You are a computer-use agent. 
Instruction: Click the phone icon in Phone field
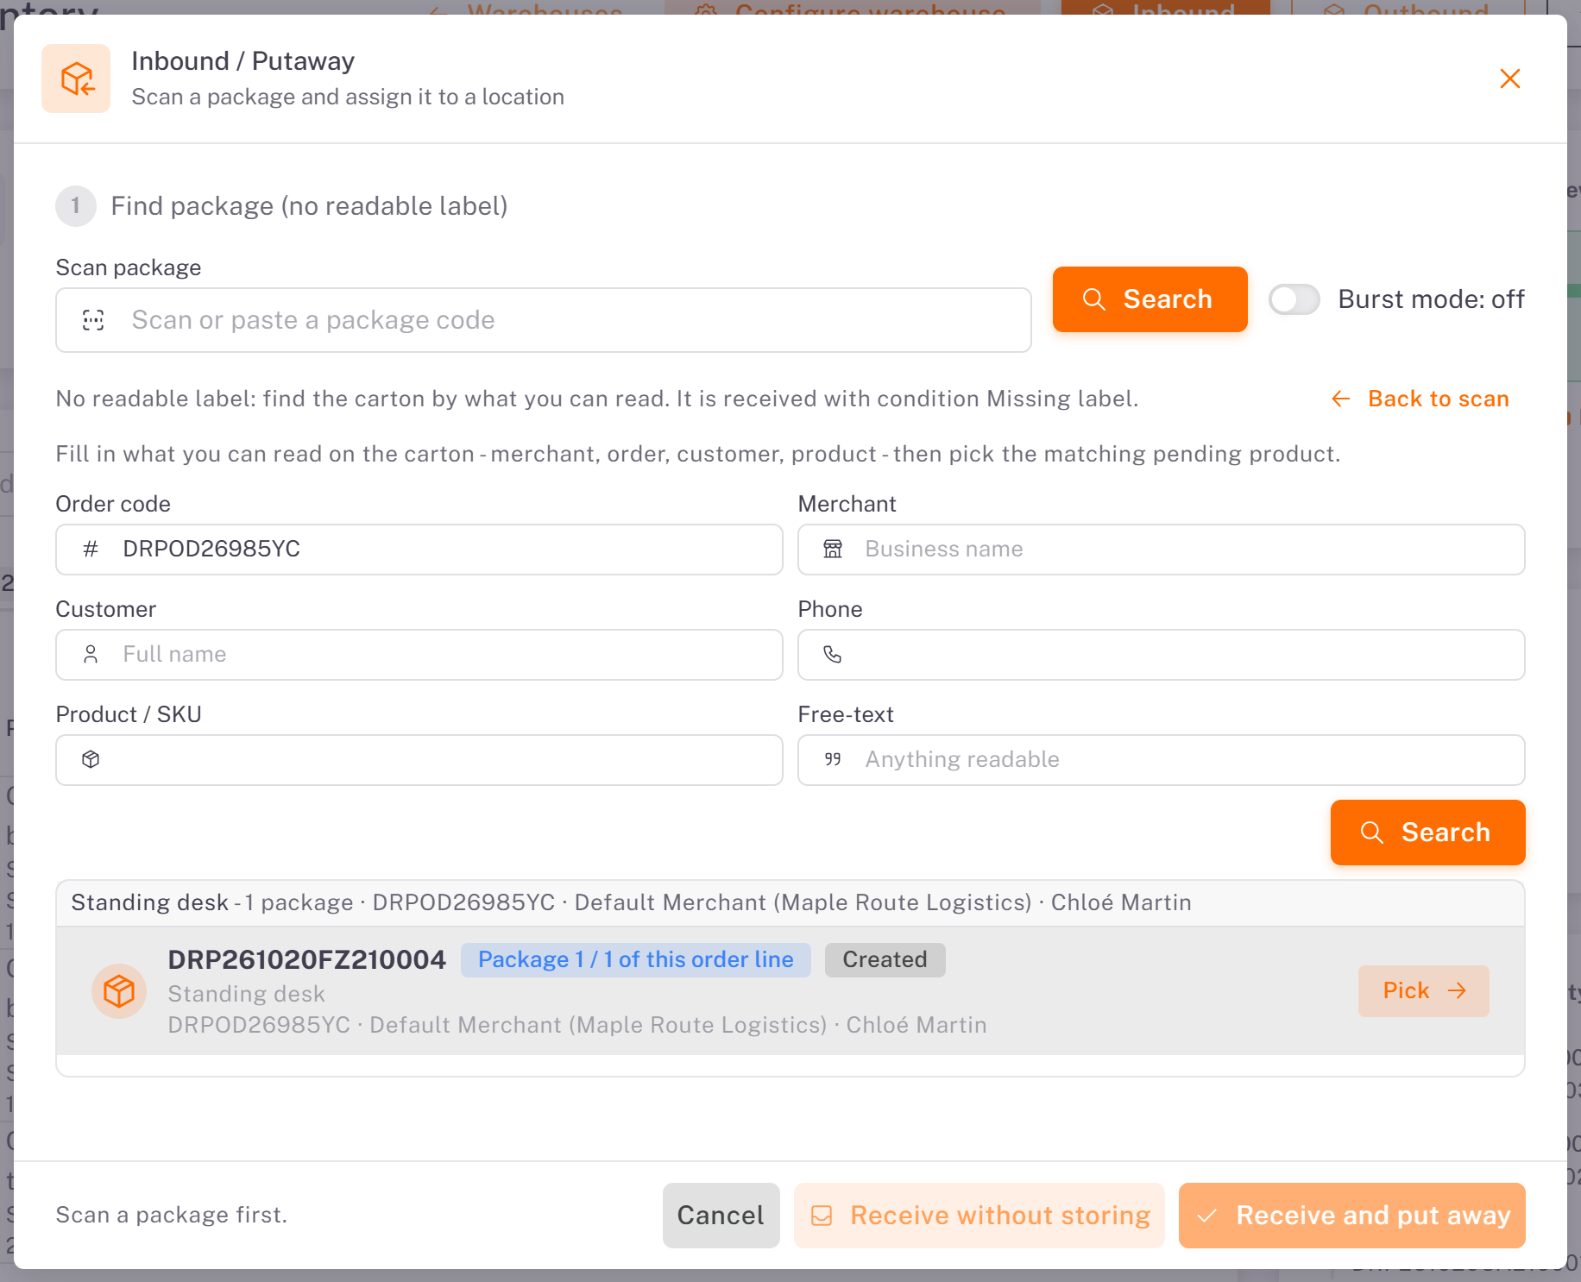coord(833,654)
